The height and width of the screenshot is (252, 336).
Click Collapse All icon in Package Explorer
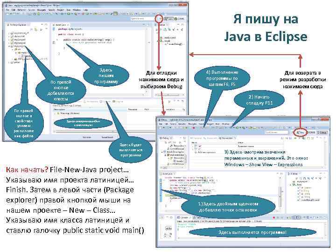32,29
